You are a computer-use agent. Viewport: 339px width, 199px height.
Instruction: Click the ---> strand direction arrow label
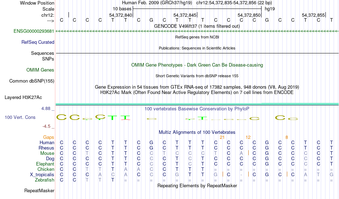coord(50,21)
